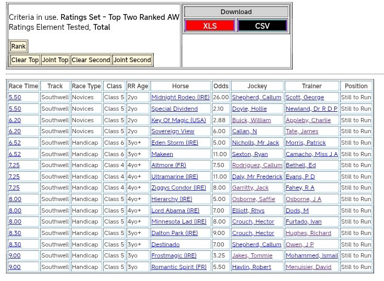This screenshot has height=281, width=384.
Task: Open the Romantic Spirit (FR) horse link
Action: 178,267
